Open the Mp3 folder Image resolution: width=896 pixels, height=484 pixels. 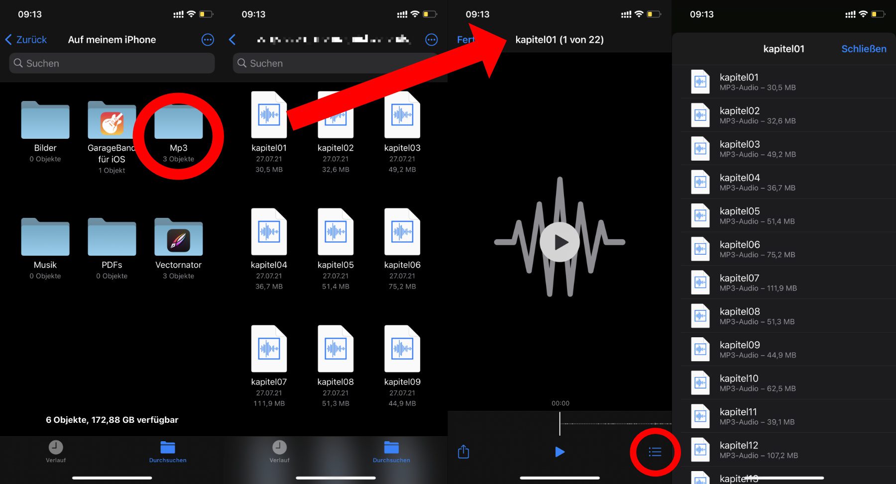pos(178,120)
